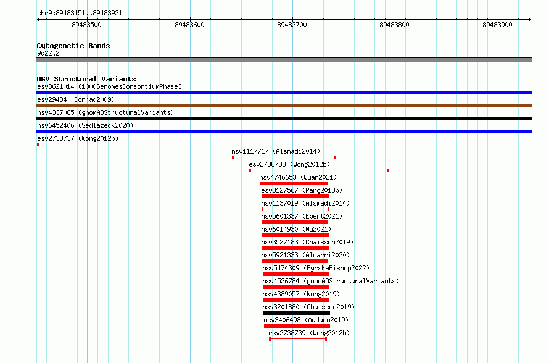The image size is (549, 363).
Task: Open nsv6014930 (Wu2021) variant label
Action: click(296, 229)
